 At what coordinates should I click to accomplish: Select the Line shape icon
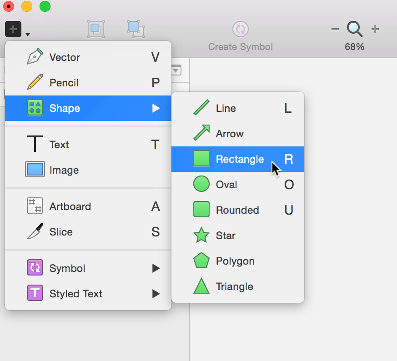[201, 108]
